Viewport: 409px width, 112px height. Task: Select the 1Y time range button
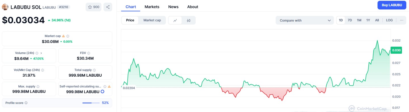368,20
